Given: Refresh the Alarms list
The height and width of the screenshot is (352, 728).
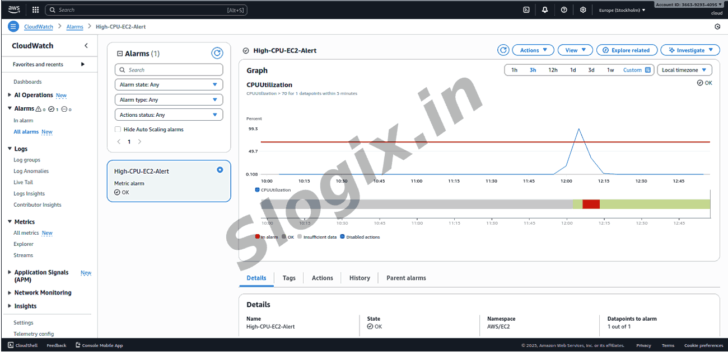Looking at the screenshot, I should pos(217,53).
